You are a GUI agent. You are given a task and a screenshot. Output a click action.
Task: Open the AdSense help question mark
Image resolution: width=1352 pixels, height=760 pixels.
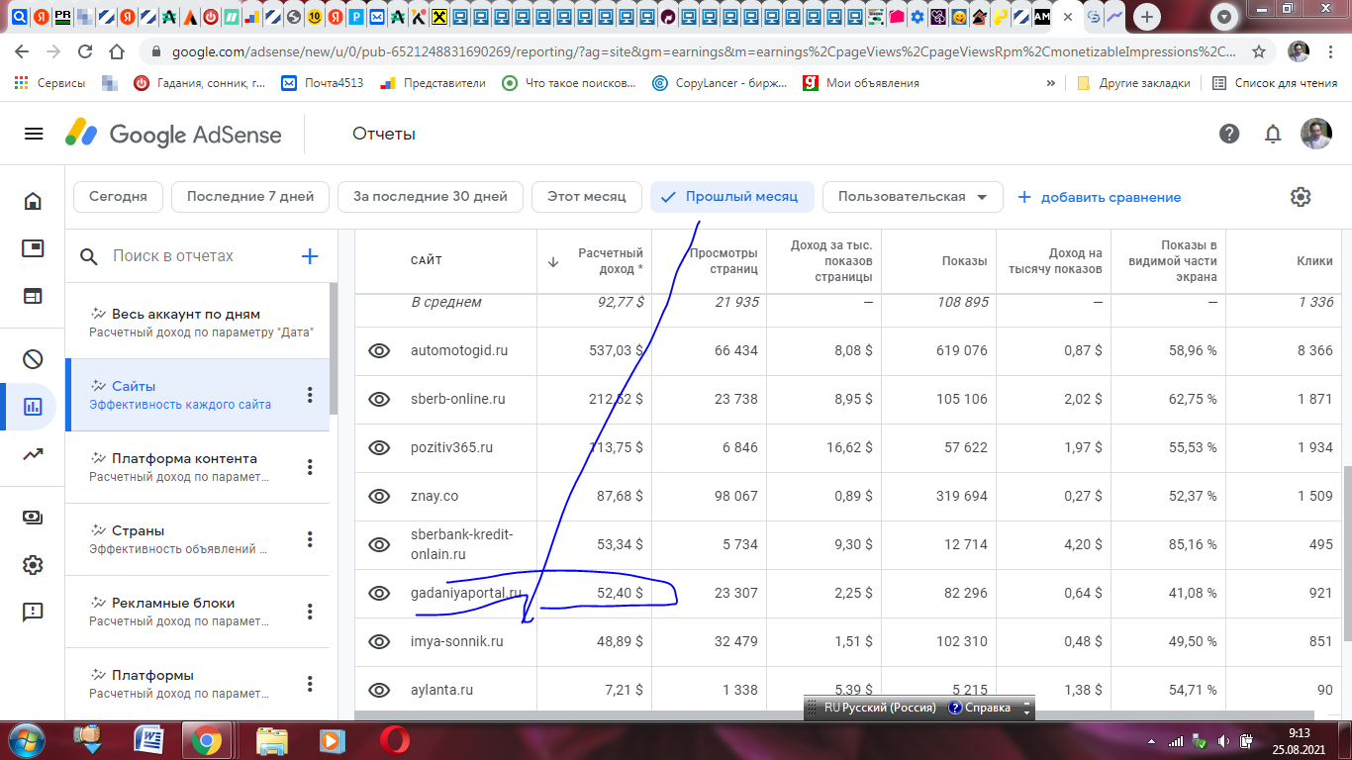coord(1229,134)
